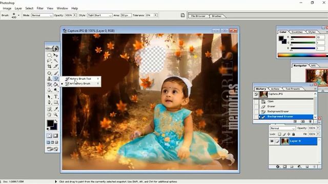Jump to ImageReady button in toolbox
This screenshot has height=184, width=328.
coord(52,149)
